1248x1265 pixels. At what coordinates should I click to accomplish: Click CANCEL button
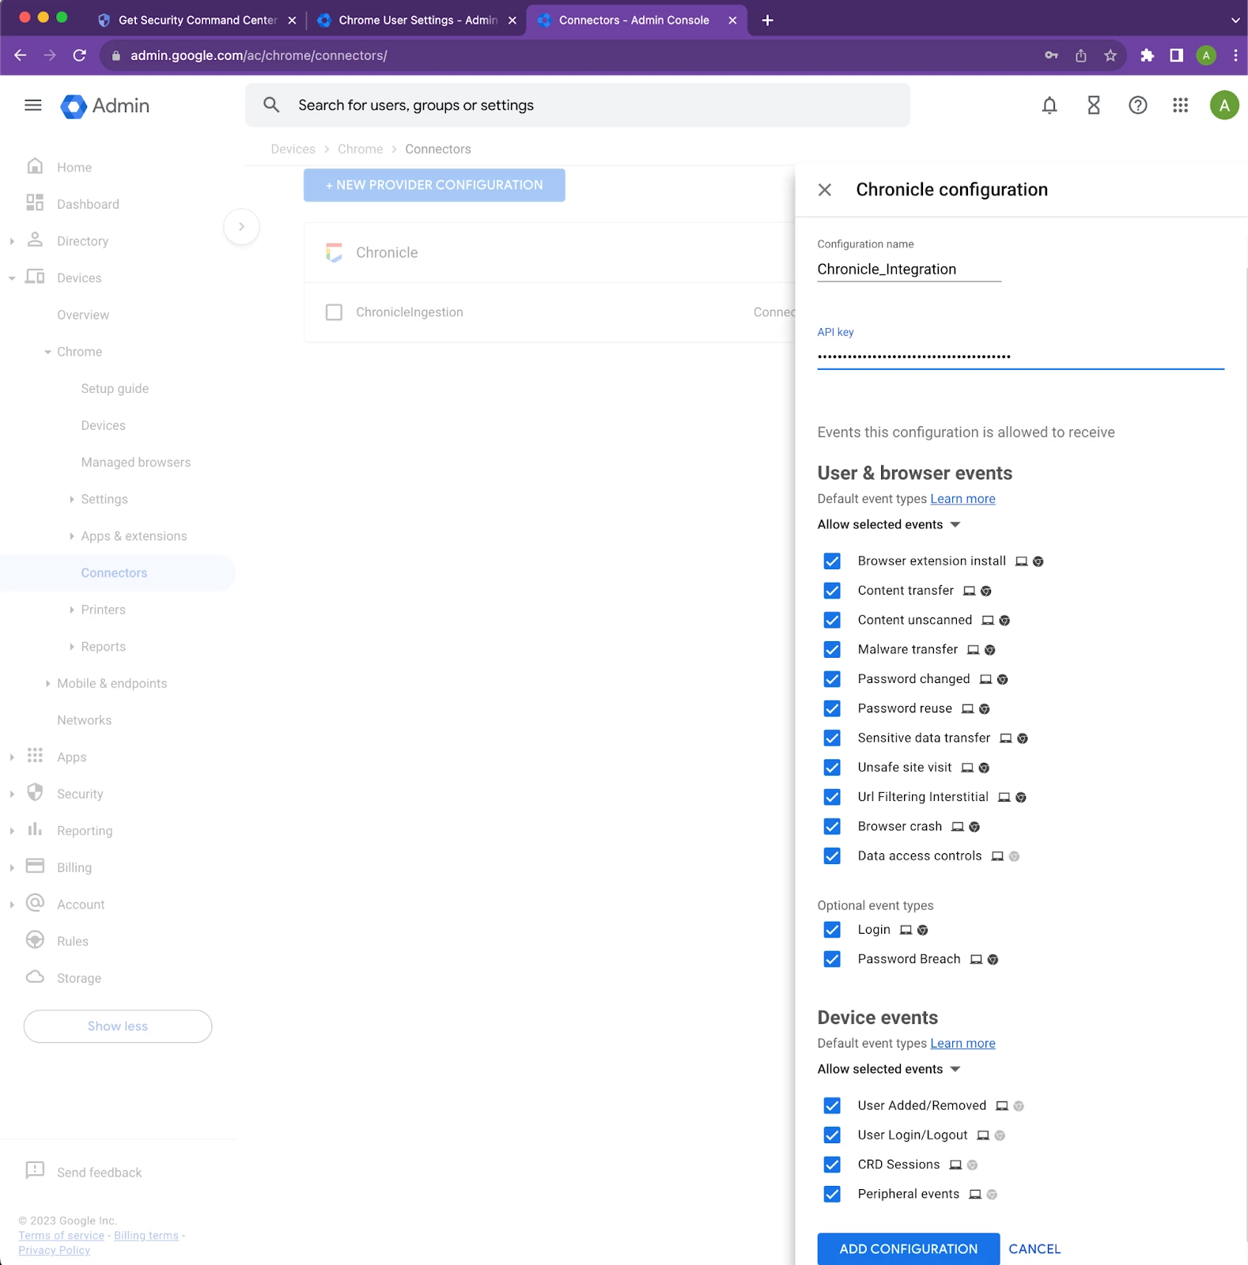point(1034,1249)
